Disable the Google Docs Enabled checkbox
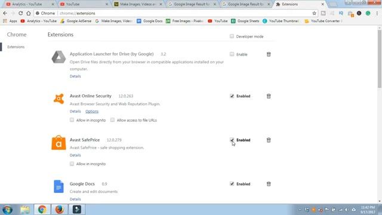Image resolution: width=382 pixels, height=215 pixels. 232,184
